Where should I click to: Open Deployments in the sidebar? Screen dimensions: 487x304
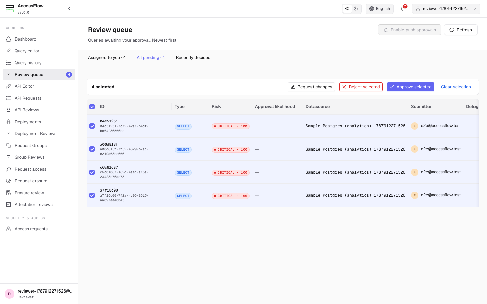(39, 122)
